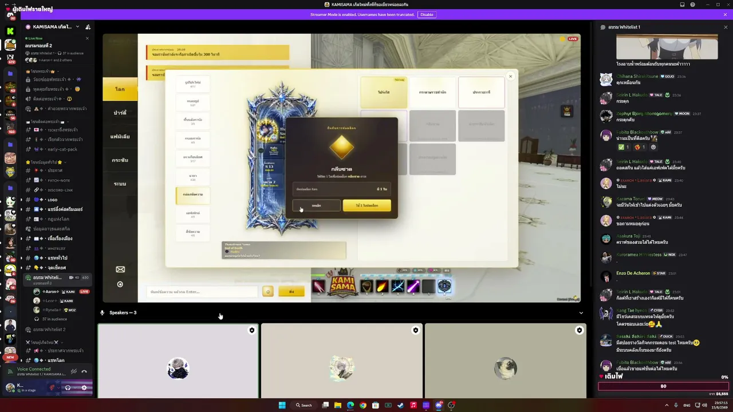Open Google Chrome from taskbar
The image size is (733, 412).
(363, 405)
